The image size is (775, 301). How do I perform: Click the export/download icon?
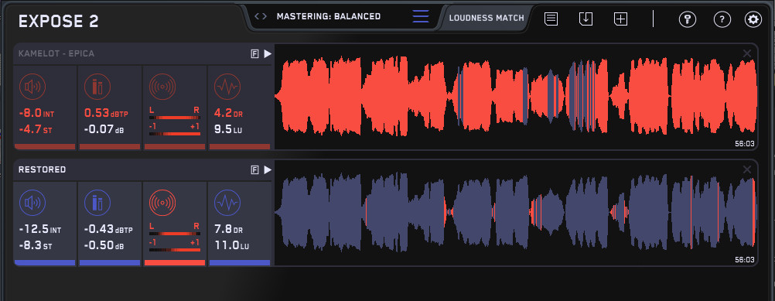586,19
